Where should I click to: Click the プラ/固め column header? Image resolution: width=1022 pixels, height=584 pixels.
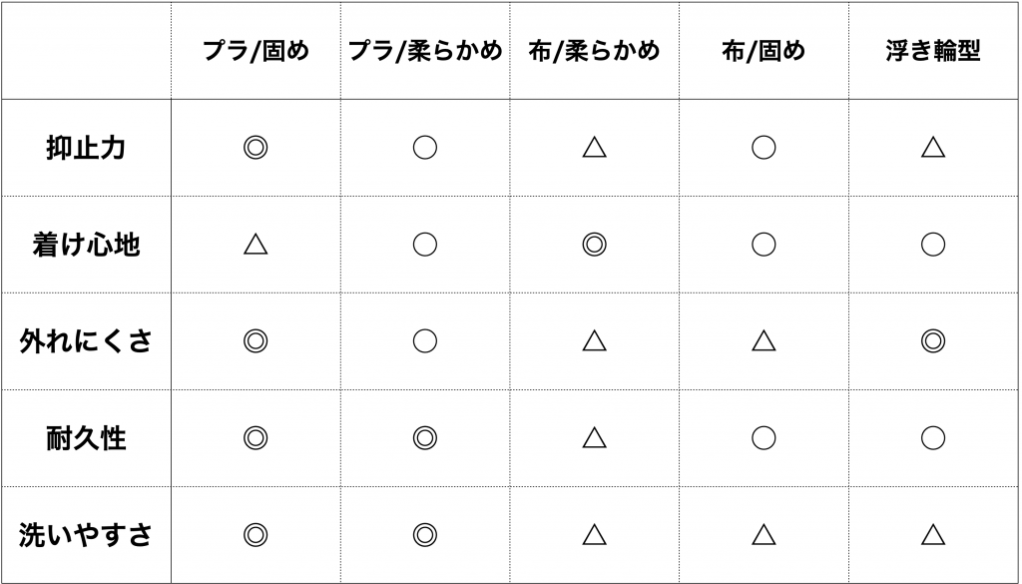(x=255, y=51)
